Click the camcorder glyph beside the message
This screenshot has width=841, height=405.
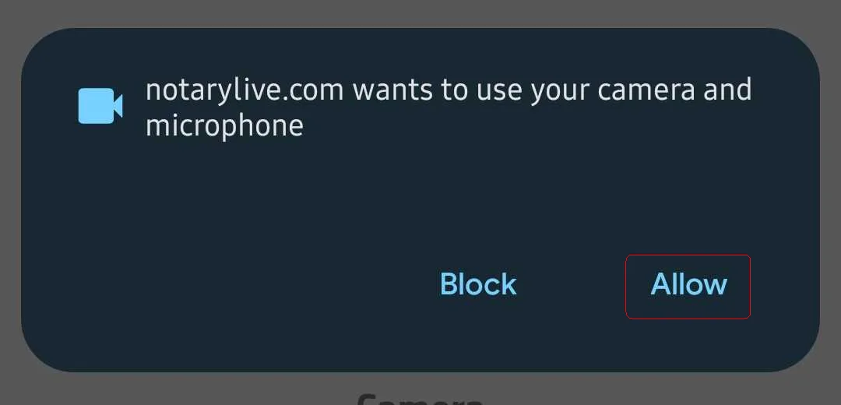(x=100, y=106)
